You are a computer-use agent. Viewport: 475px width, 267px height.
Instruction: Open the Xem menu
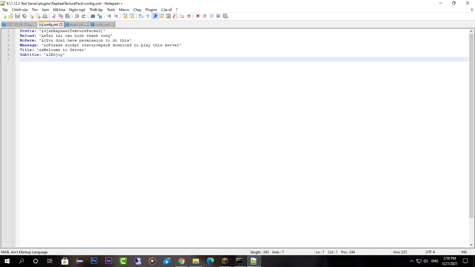[45, 10]
